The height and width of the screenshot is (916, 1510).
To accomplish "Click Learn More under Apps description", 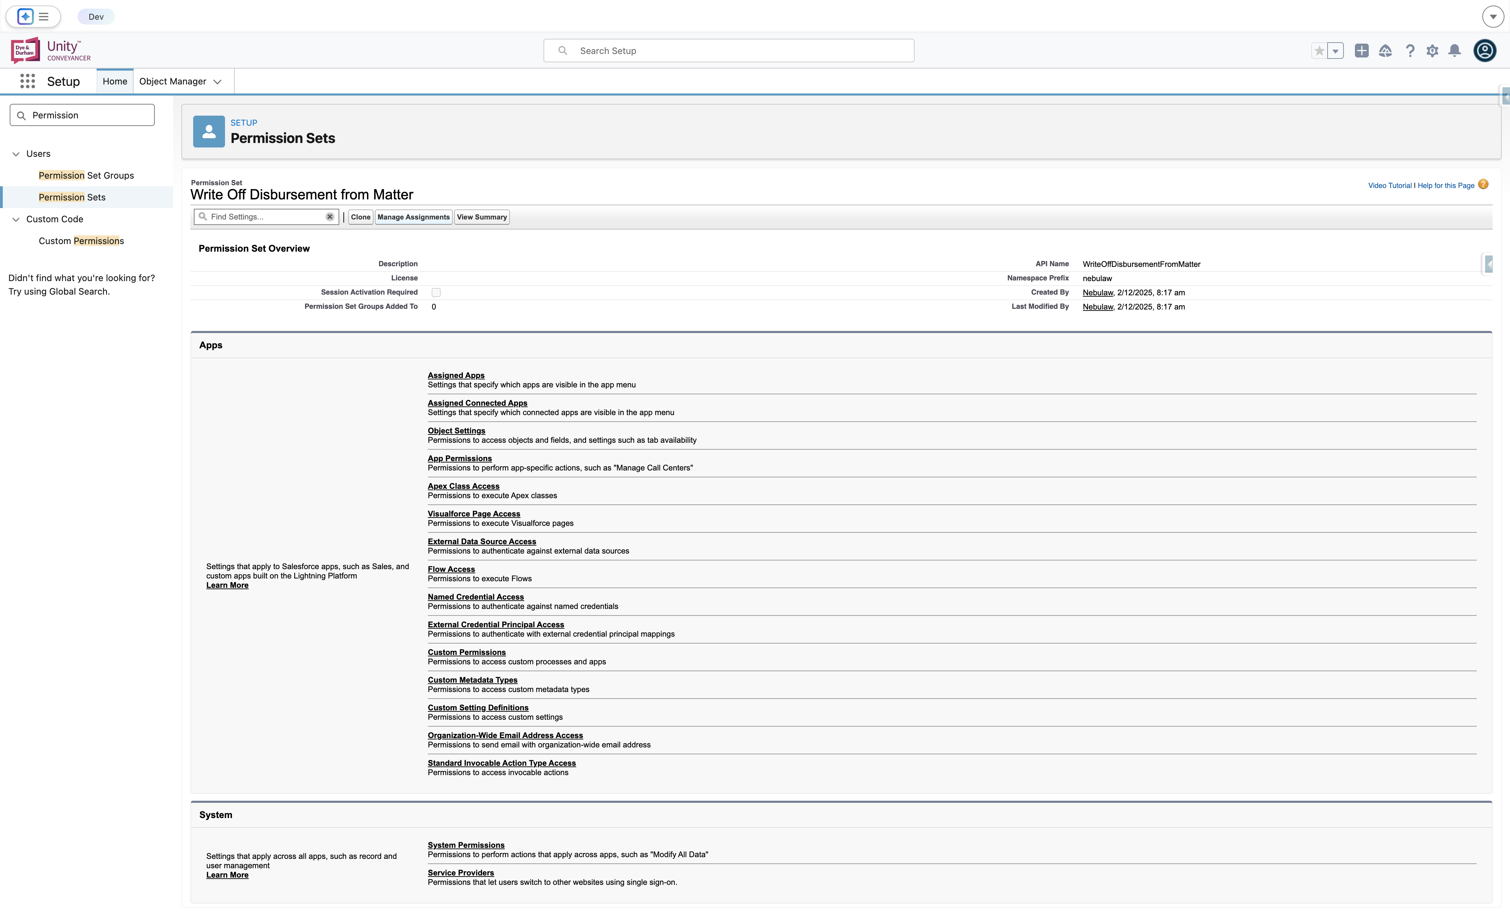I will 227,586.
